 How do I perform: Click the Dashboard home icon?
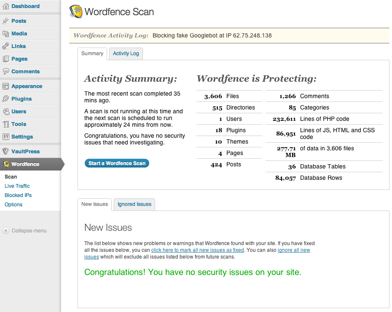[x=5, y=6]
